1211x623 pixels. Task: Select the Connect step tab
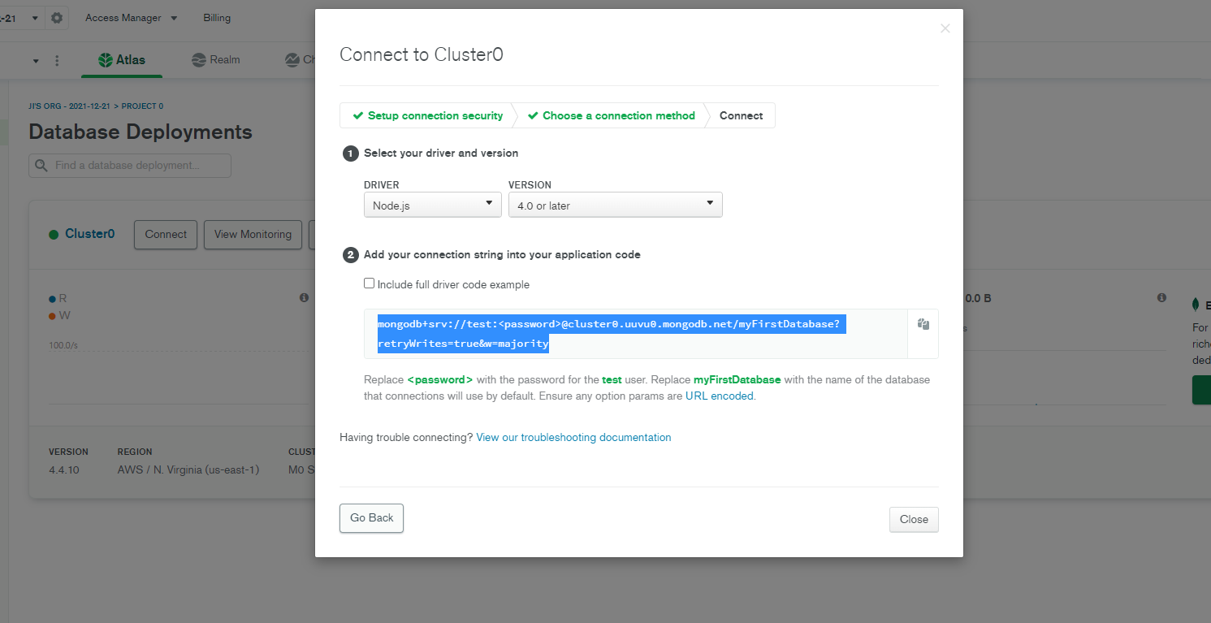tap(741, 115)
